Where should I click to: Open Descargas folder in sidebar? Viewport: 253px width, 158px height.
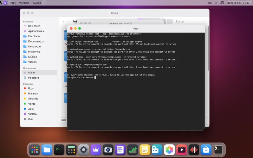coord(39,47)
